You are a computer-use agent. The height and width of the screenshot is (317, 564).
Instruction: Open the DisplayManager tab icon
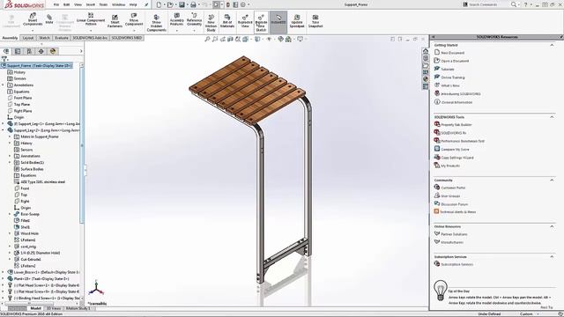coord(53,51)
